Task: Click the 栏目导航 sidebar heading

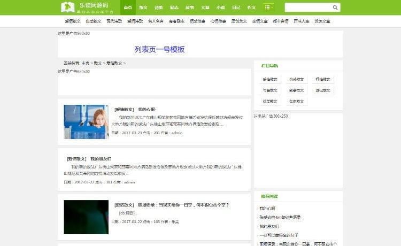Action: [269, 66]
